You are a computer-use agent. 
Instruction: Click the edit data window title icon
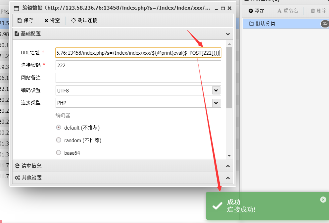pyautogui.click(x=16, y=8)
